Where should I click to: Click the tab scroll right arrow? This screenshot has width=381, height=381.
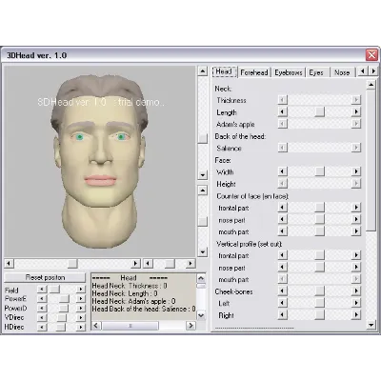point(373,71)
